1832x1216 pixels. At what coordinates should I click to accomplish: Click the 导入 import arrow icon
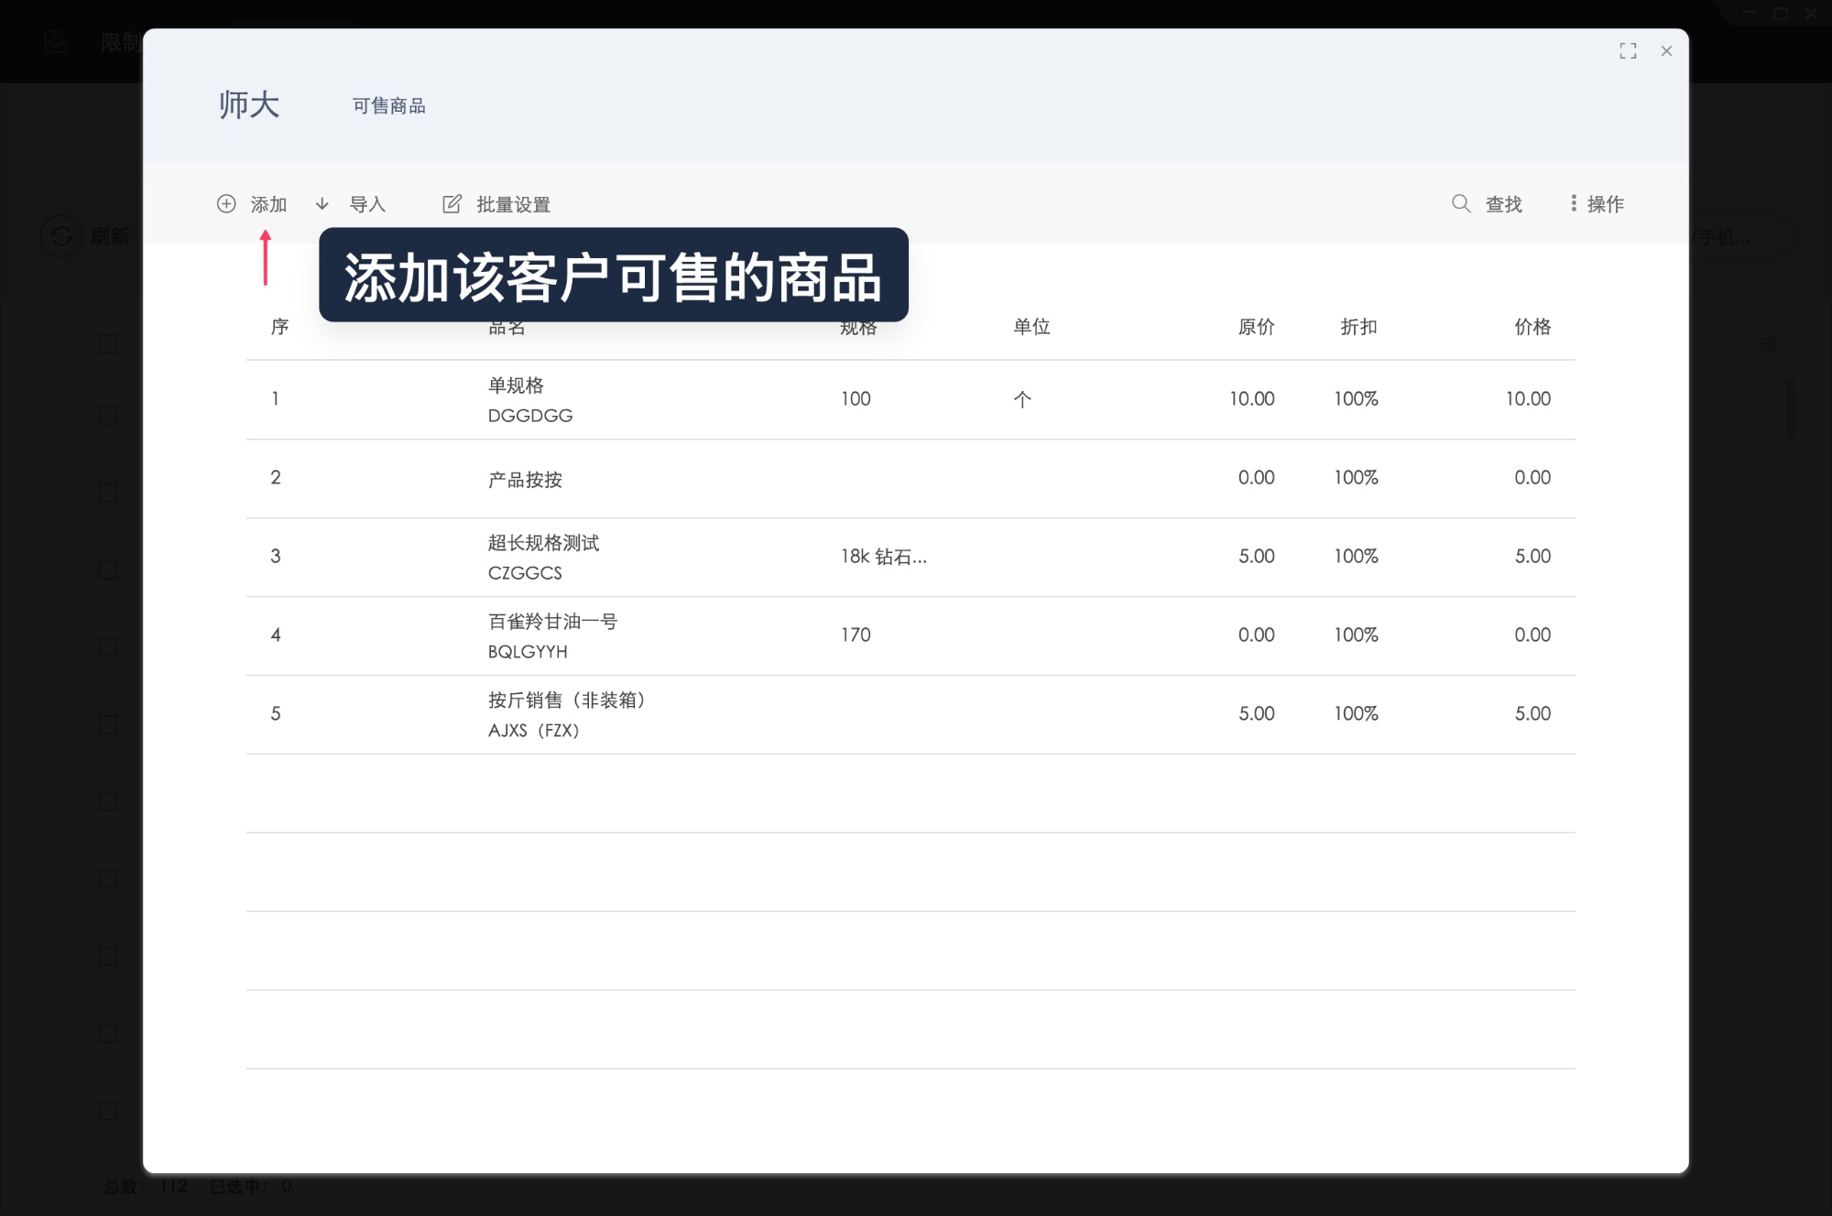coord(322,203)
